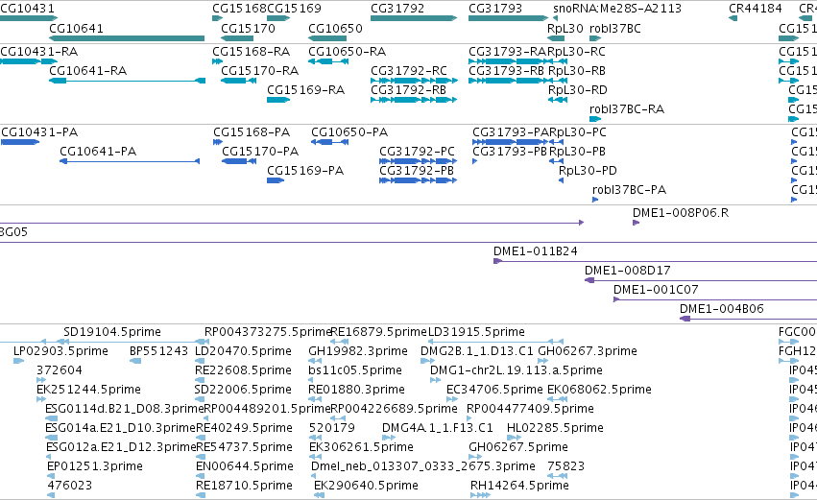Viewport: 817px width, 500px height.
Task: Select the 75823 EST feature
Action: (557, 476)
